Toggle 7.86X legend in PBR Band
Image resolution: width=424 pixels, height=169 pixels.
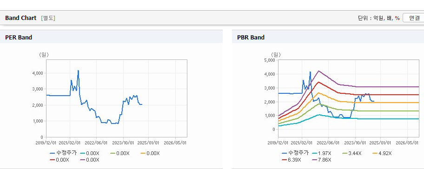coord(321,160)
